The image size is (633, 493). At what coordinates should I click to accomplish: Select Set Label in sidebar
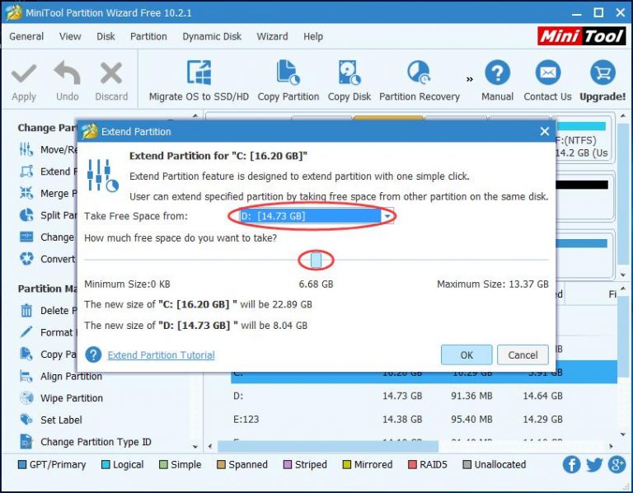point(51,420)
